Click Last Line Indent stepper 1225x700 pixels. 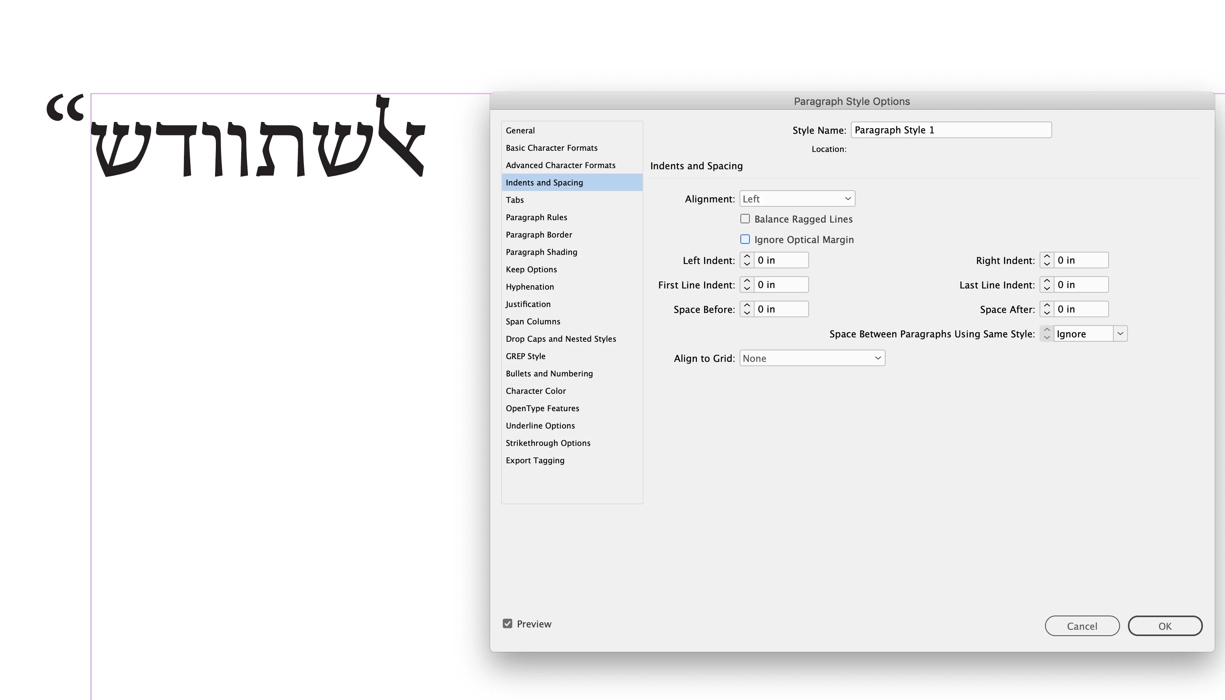[1047, 284]
